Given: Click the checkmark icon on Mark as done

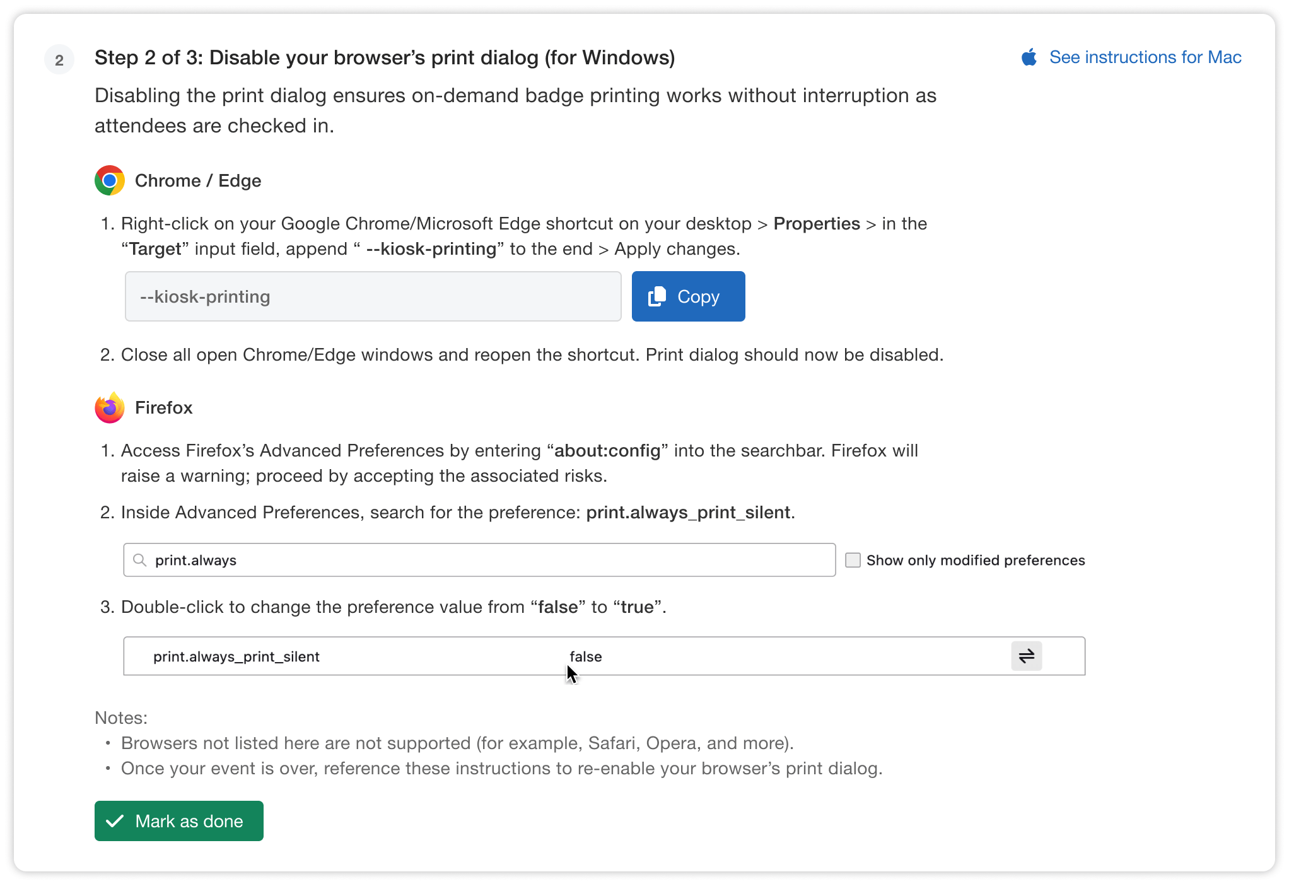Looking at the screenshot, I should [x=115, y=821].
